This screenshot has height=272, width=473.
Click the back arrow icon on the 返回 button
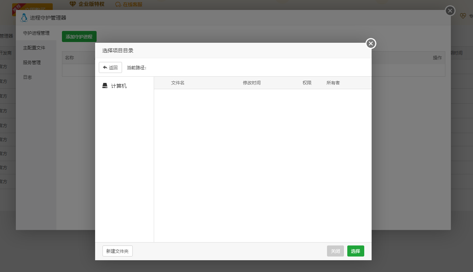point(105,67)
